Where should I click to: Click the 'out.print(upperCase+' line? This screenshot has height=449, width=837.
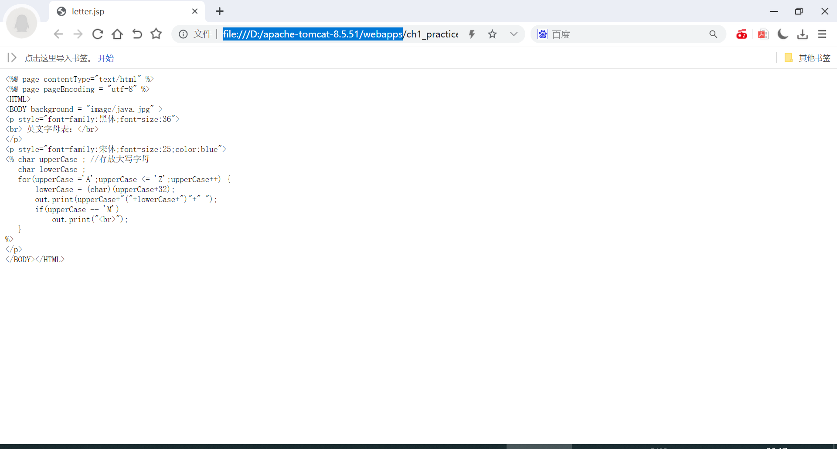click(x=126, y=199)
